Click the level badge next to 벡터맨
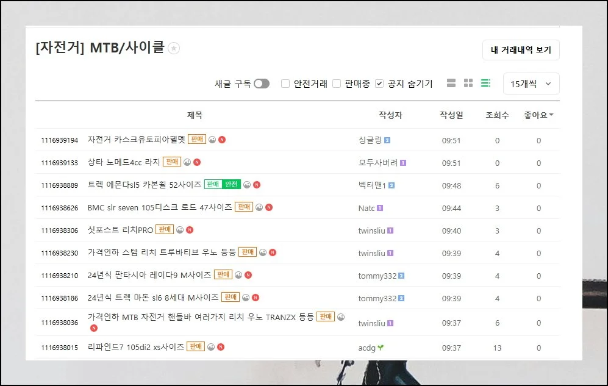 point(392,185)
